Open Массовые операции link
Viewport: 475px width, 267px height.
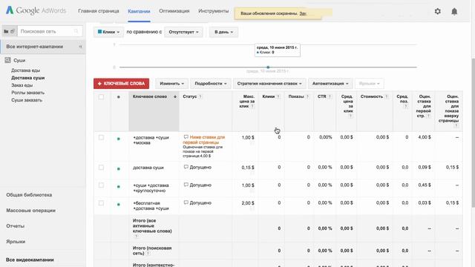tap(30, 211)
